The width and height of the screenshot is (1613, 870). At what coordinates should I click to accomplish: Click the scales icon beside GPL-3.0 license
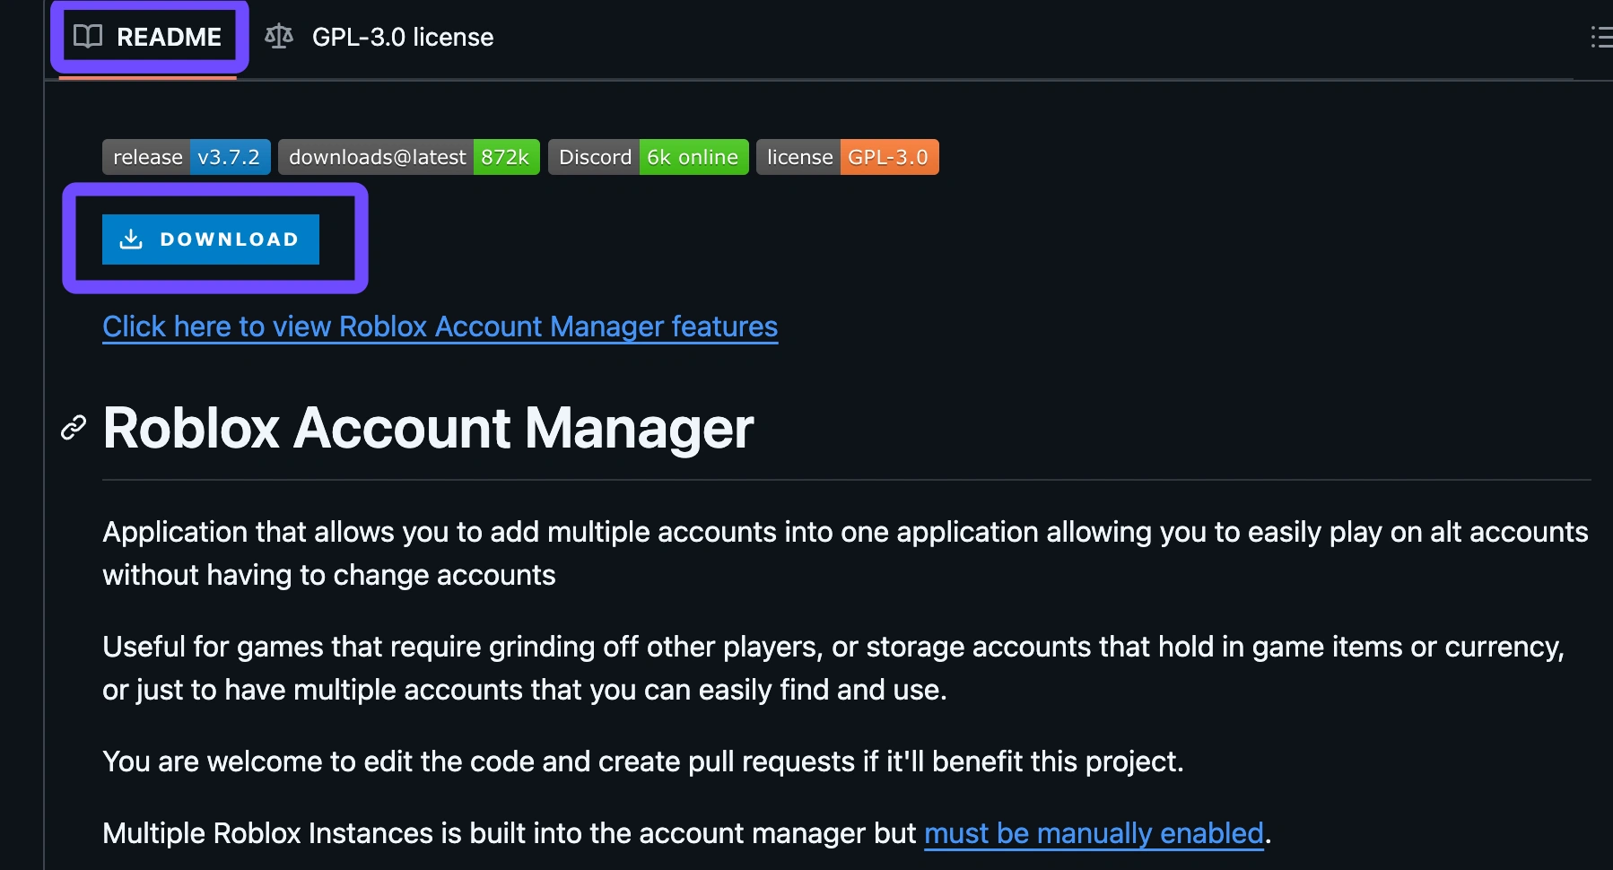279,37
